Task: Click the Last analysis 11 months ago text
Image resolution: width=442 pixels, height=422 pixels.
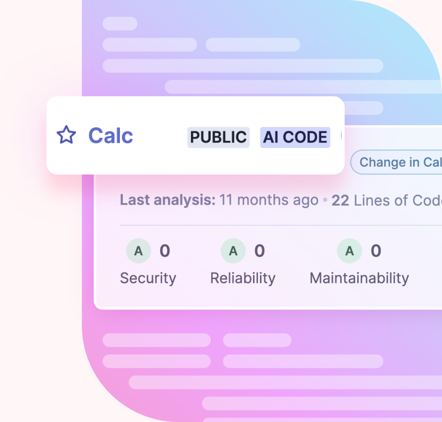Action: click(219, 200)
